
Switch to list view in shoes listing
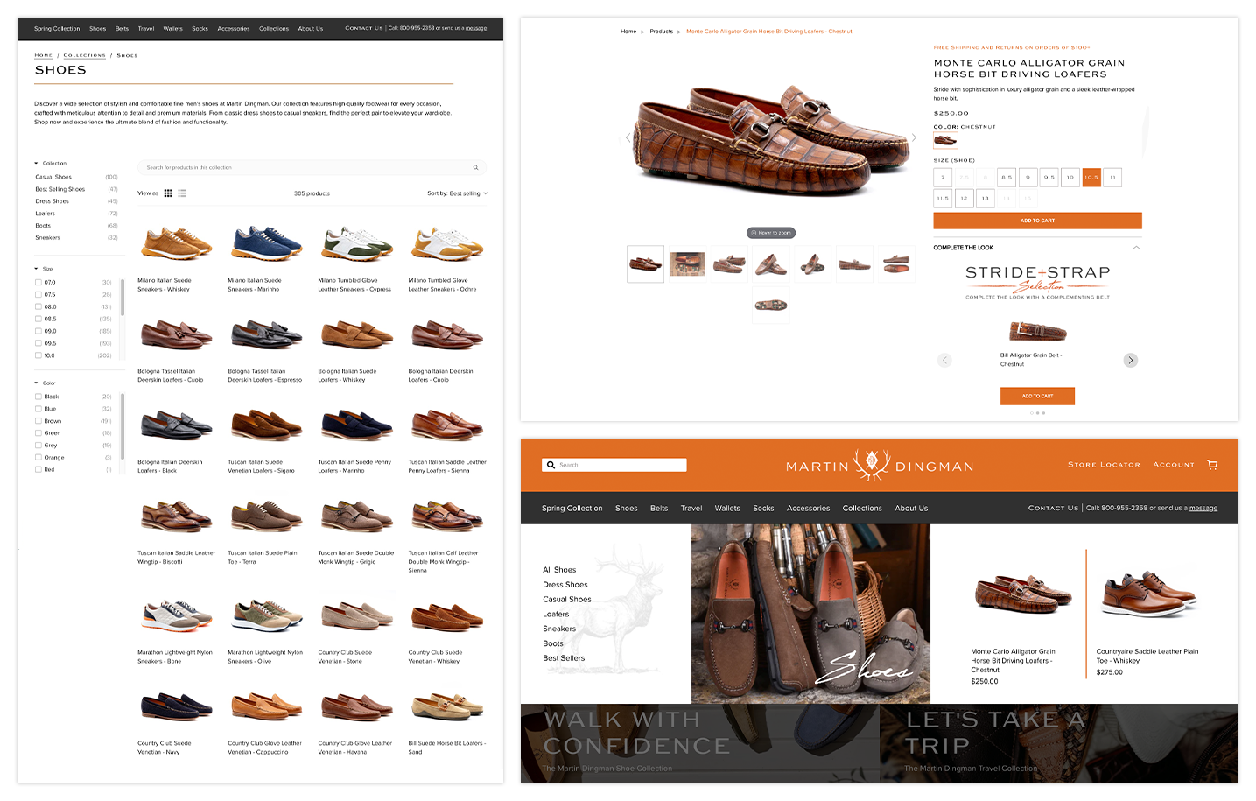click(x=182, y=193)
